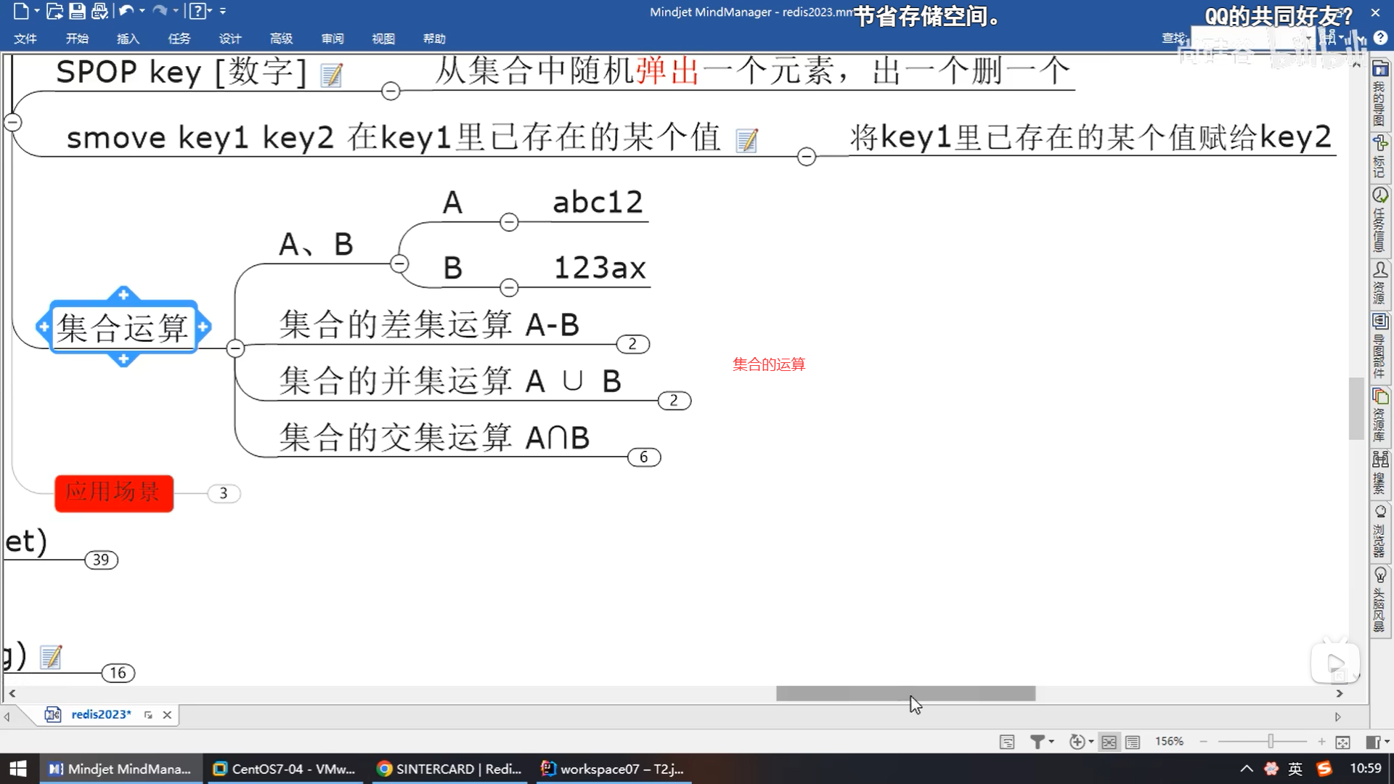Open the 视图 ribbon tab
The width and height of the screenshot is (1394, 784).
coord(383,38)
